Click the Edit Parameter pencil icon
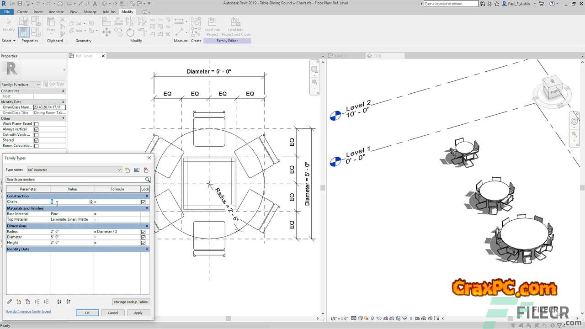Viewport: 585px width, 329px height. click(x=10, y=302)
